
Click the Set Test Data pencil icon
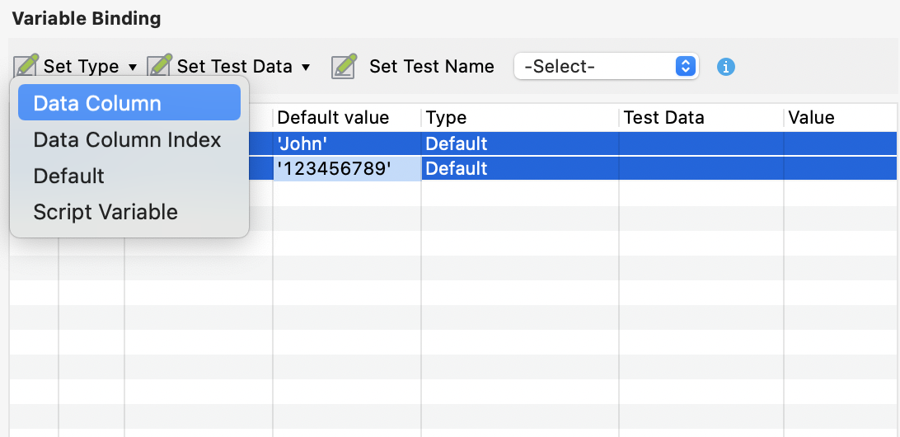(160, 66)
